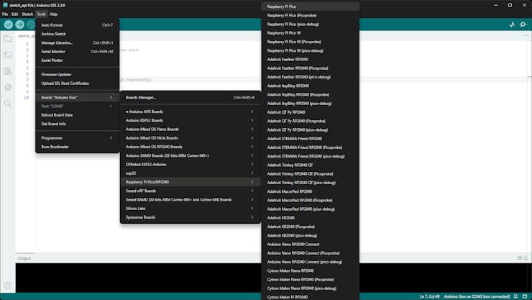Click the notifications bell in status bar
Screen dimensions: 532x300
pos(515,296)
